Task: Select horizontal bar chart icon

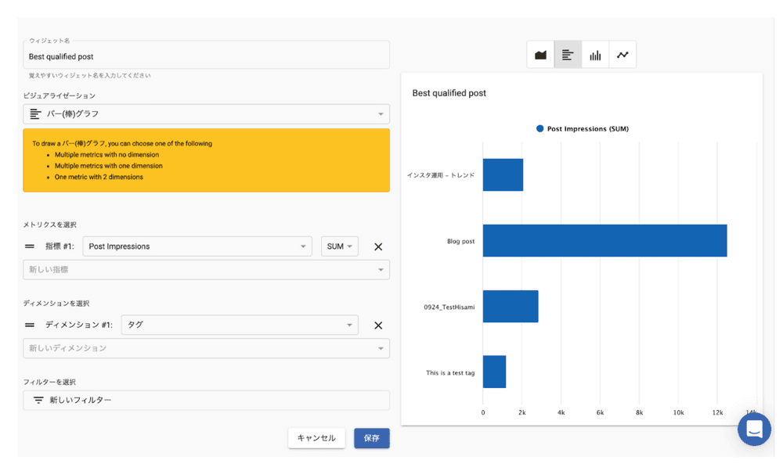Action: 568,56
